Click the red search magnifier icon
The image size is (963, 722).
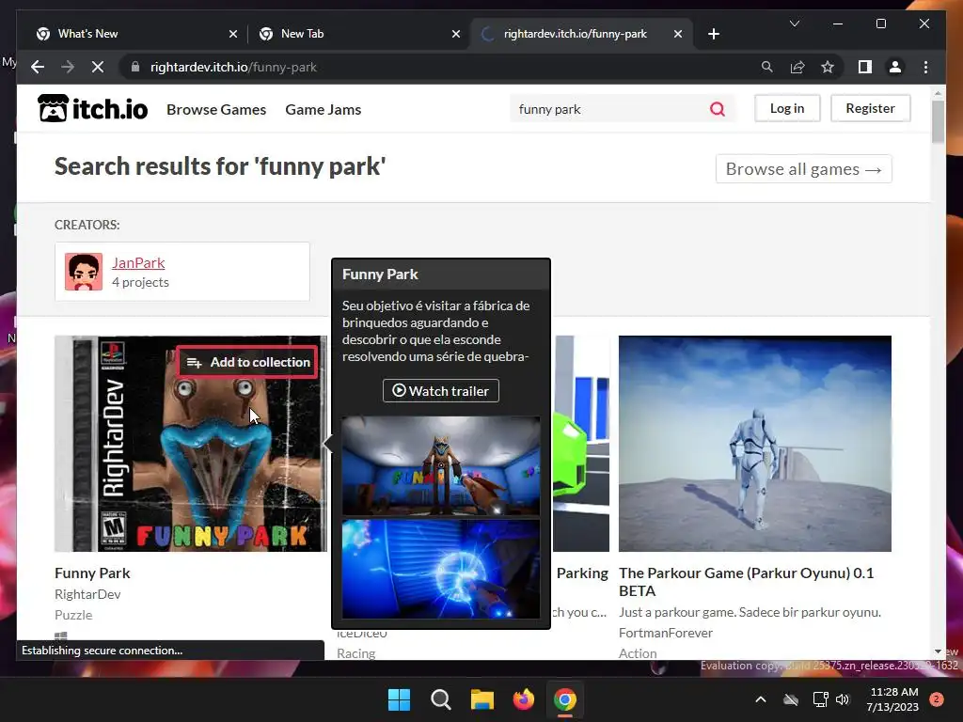(718, 109)
